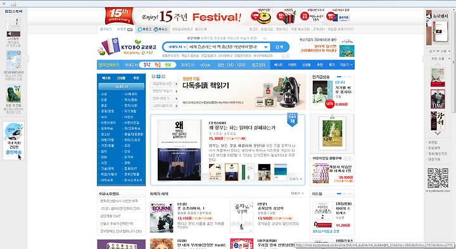This screenshot has height=249, width=456.
Task: Switch to the 베스트 tab in category panel
Action: coord(106,78)
